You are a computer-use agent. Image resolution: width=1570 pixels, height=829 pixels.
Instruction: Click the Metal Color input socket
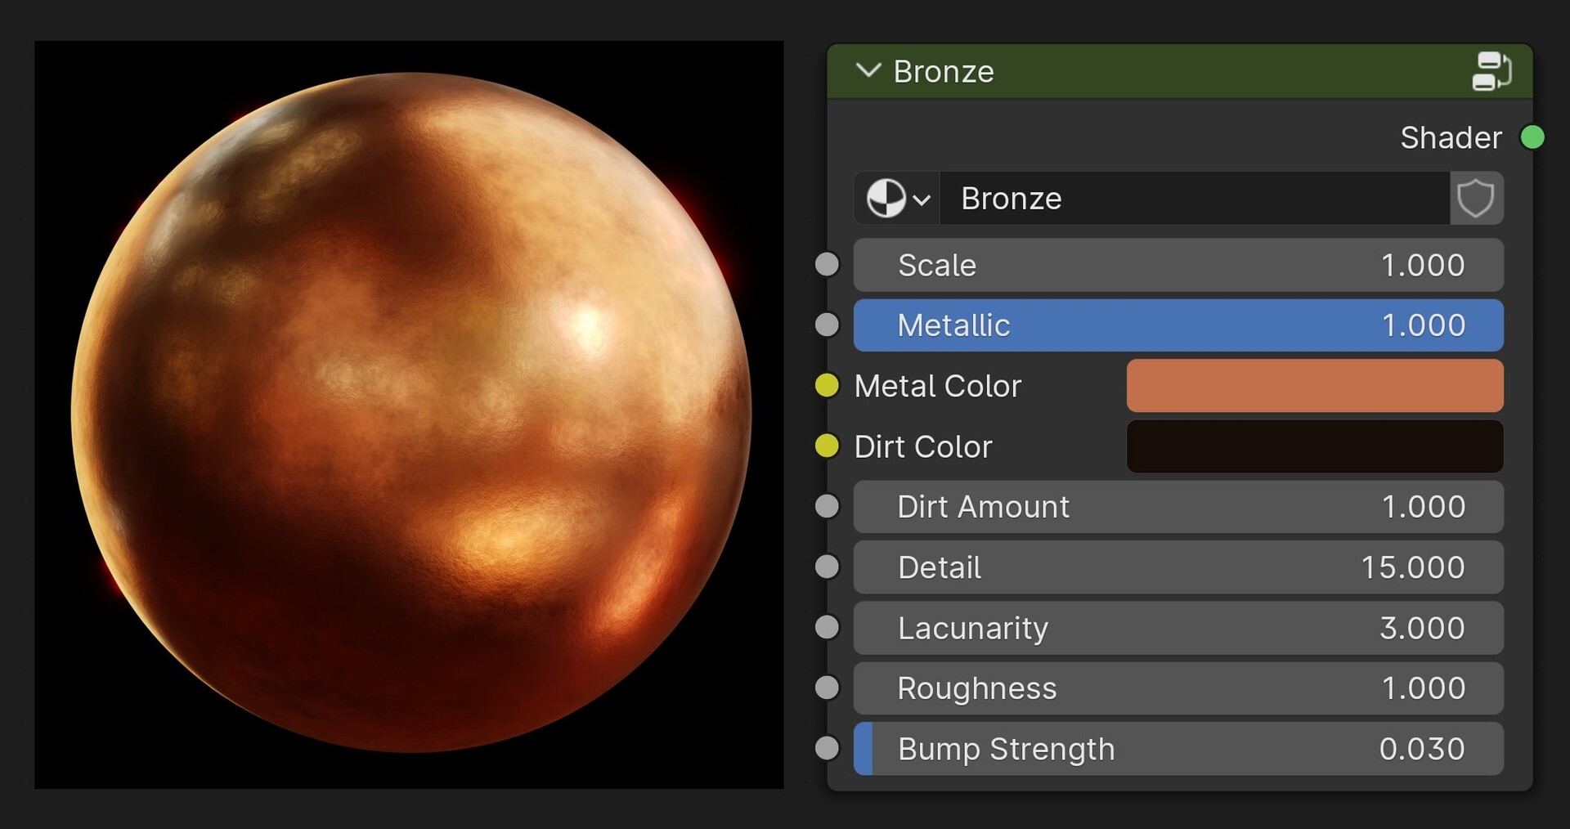(x=826, y=386)
